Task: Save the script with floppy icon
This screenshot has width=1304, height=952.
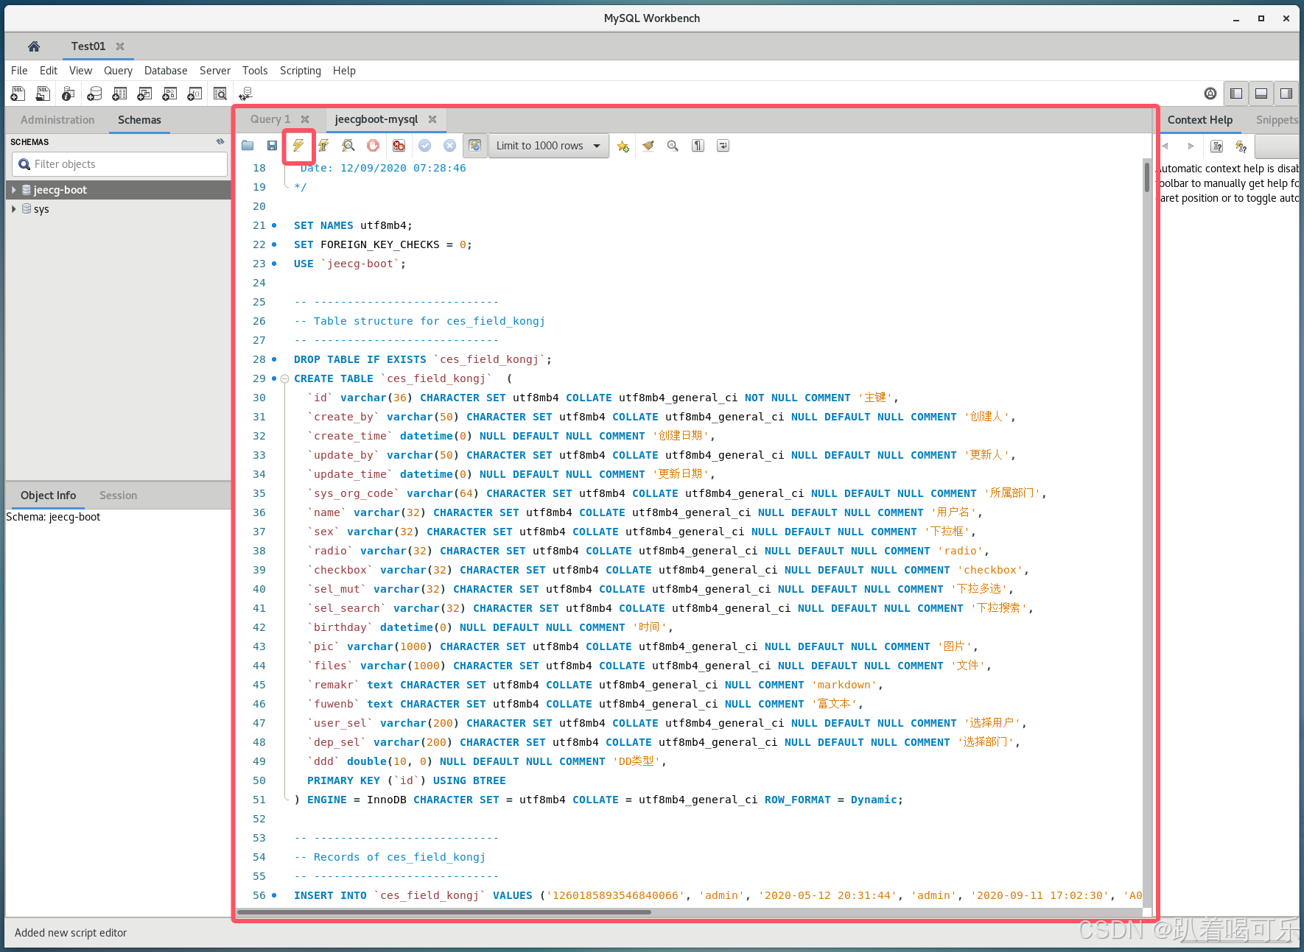Action: [272, 146]
